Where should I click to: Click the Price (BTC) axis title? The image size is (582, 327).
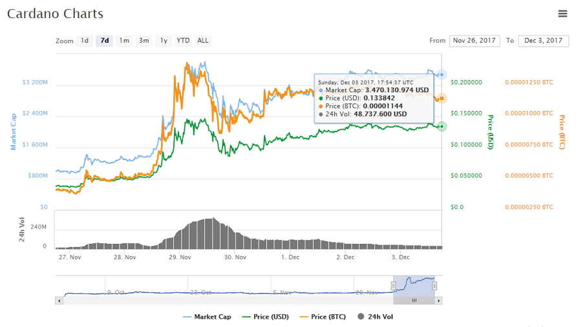562,132
